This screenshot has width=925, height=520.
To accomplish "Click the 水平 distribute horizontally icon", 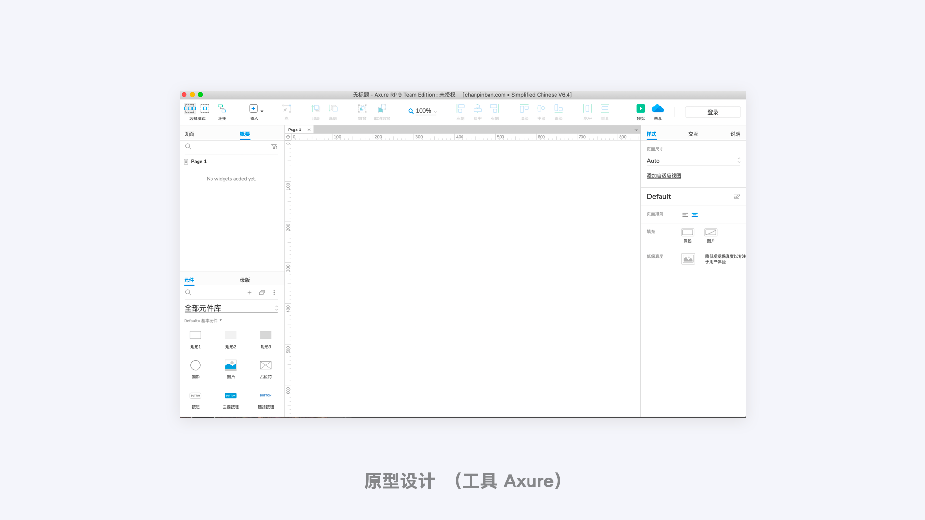I will click(x=588, y=109).
